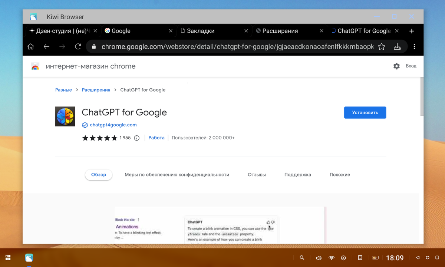The image size is (445, 267).
Task: Click the Расширения breadcrumb link
Action: [96, 90]
